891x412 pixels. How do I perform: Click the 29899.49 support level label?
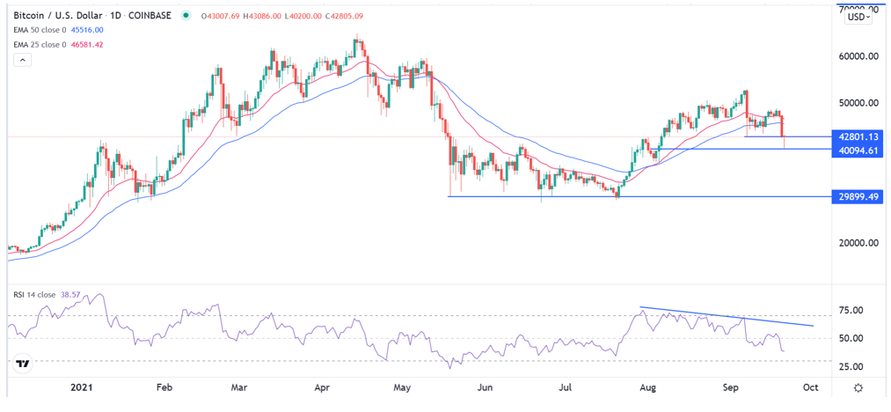859,196
